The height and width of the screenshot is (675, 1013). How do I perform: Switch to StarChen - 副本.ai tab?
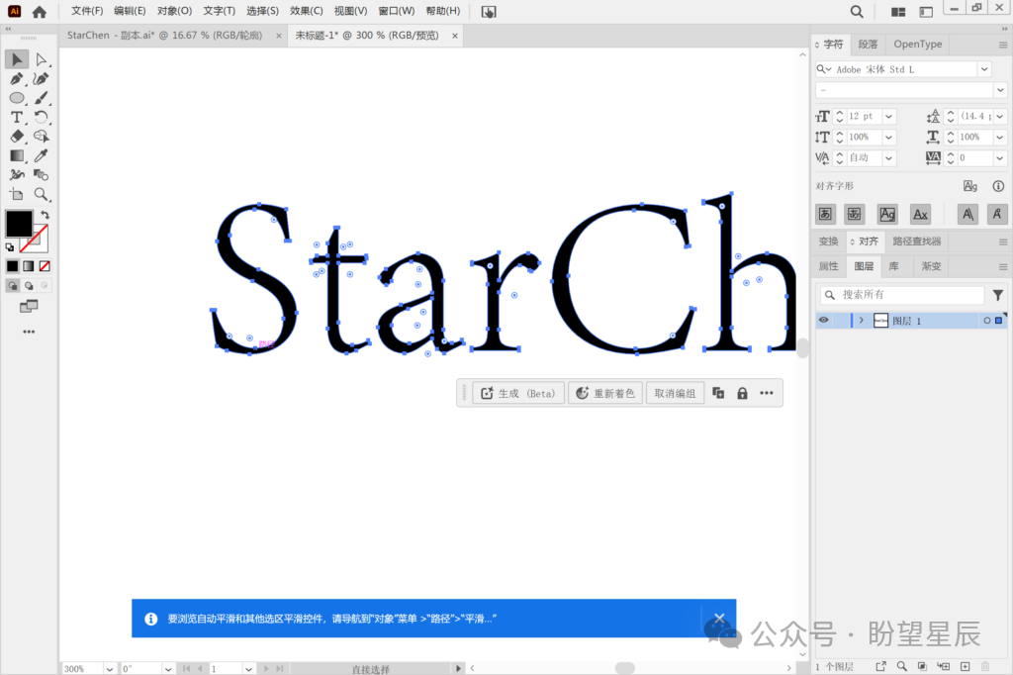(x=165, y=35)
